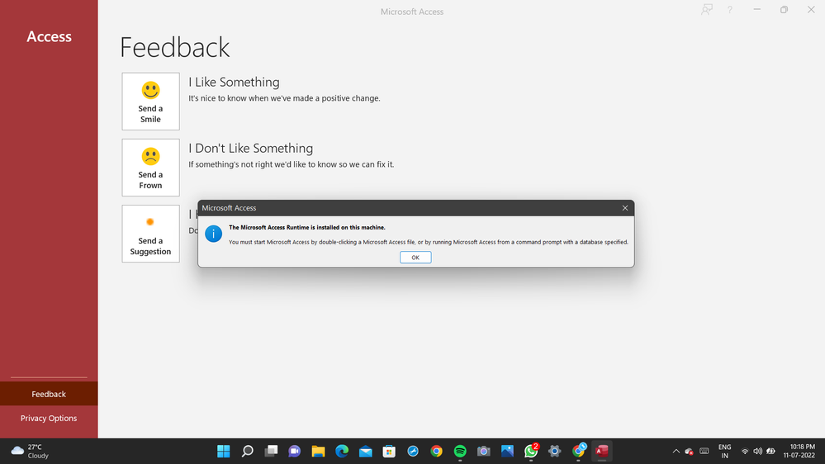This screenshot has width=825, height=464.
Task: Open Spotify from the taskbar
Action: 460,451
